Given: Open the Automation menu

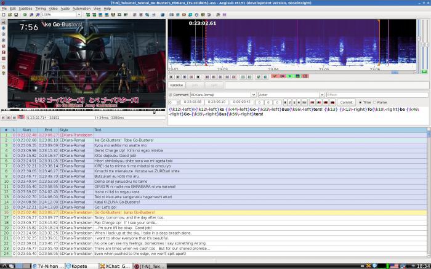Looking at the screenshot, I should pyautogui.click(x=82, y=9).
